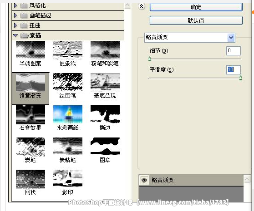Click the 风格化 folder icon
This screenshot has height=211, width=254.
coord(24,5)
